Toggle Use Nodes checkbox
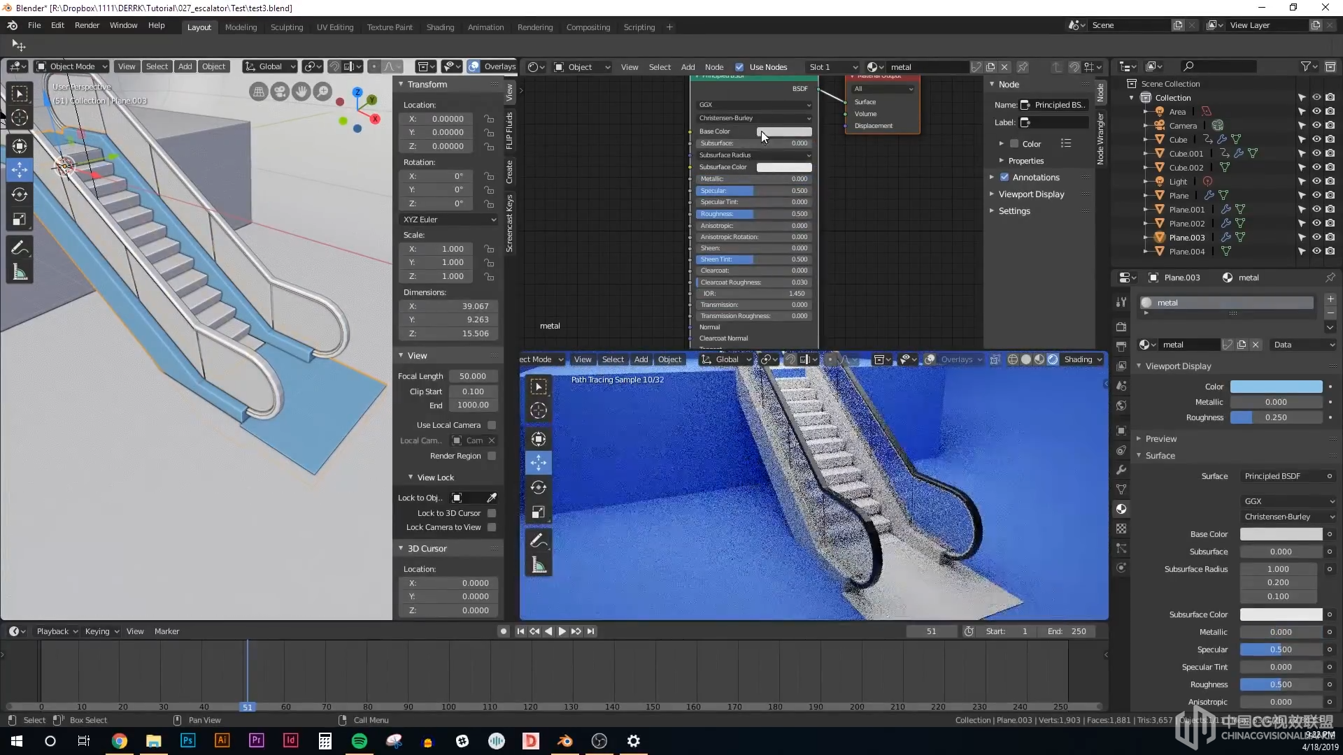 click(x=739, y=67)
